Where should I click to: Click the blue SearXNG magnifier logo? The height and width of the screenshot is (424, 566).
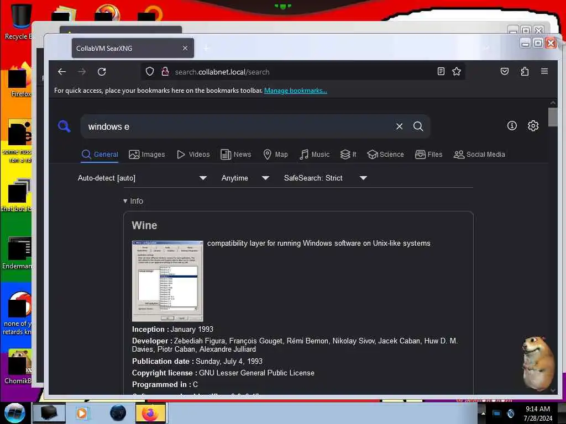point(64,126)
